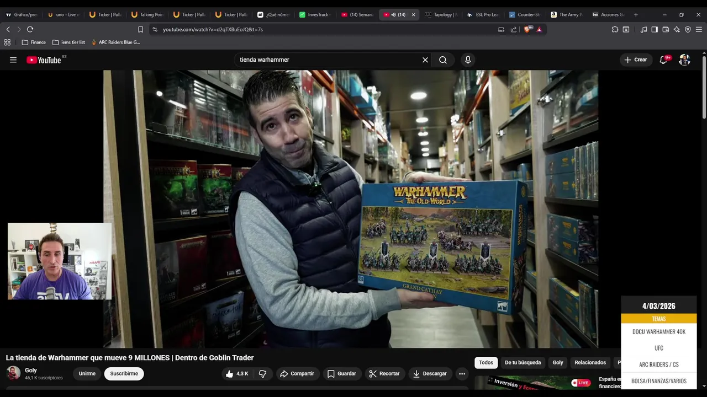Click the Guardar button
The width and height of the screenshot is (707, 397).
pyautogui.click(x=341, y=374)
